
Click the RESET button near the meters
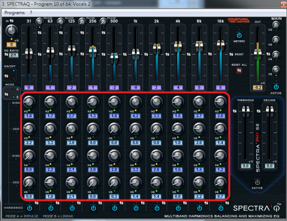(x=231, y=55)
